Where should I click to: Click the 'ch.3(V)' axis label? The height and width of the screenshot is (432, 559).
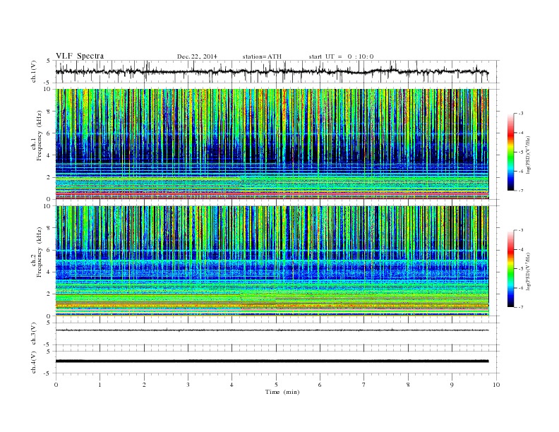(x=33, y=334)
